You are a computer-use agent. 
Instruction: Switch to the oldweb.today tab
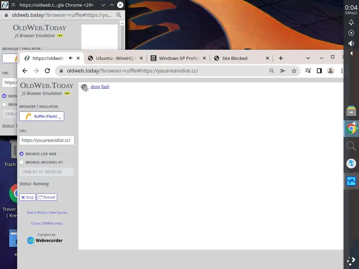(48, 58)
